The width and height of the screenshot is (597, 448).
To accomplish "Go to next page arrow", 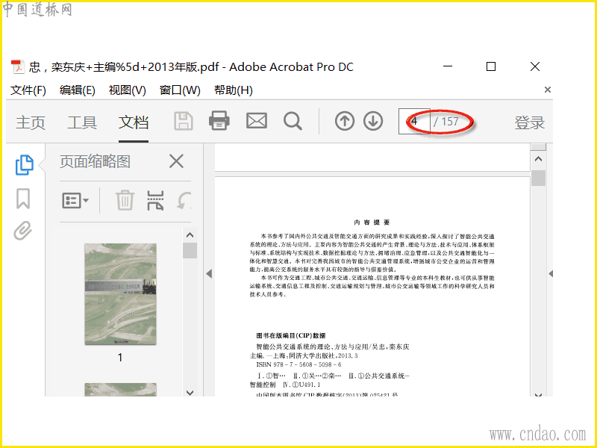I will [373, 121].
